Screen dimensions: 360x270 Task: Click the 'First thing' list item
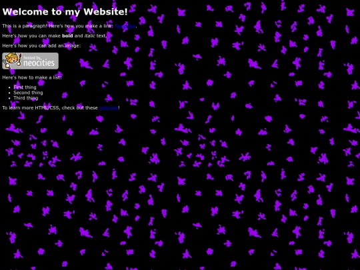(x=25, y=87)
